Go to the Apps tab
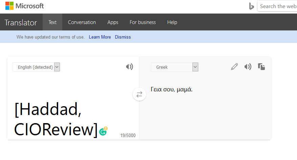The image size is (297, 160). (113, 22)
